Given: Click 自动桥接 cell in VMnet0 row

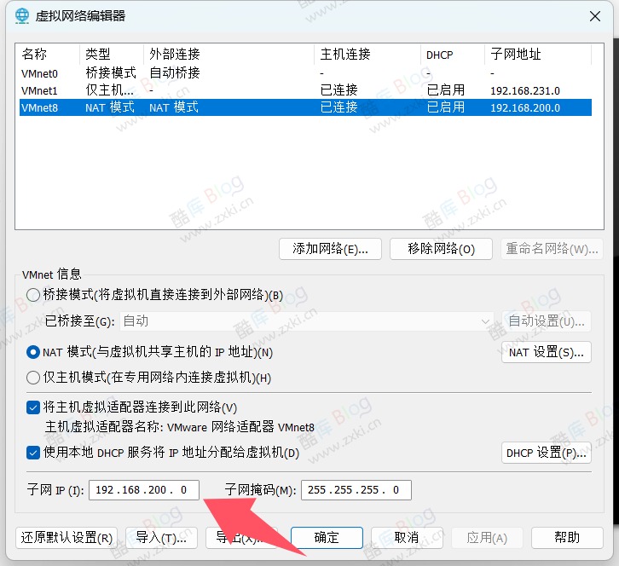Looking at the screenshot, I should pyautogui.click(x=175, y=72).
